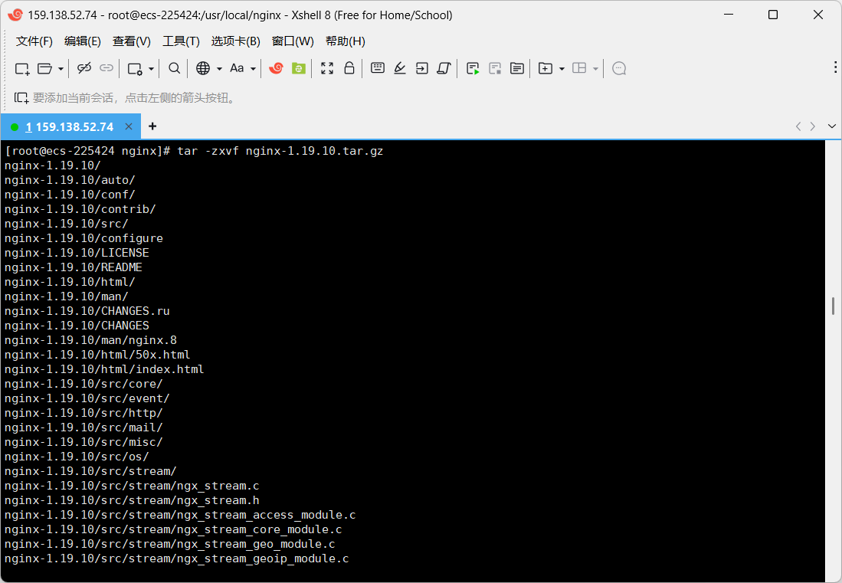Open the 窗口(W) menu
Image resolution: width=842 pixels, height=583 pixels.
click(x=293, y=41)
